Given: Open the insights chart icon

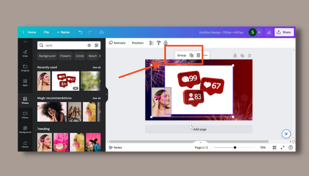Looking at the screenshot, I should [x=269, y=32].
